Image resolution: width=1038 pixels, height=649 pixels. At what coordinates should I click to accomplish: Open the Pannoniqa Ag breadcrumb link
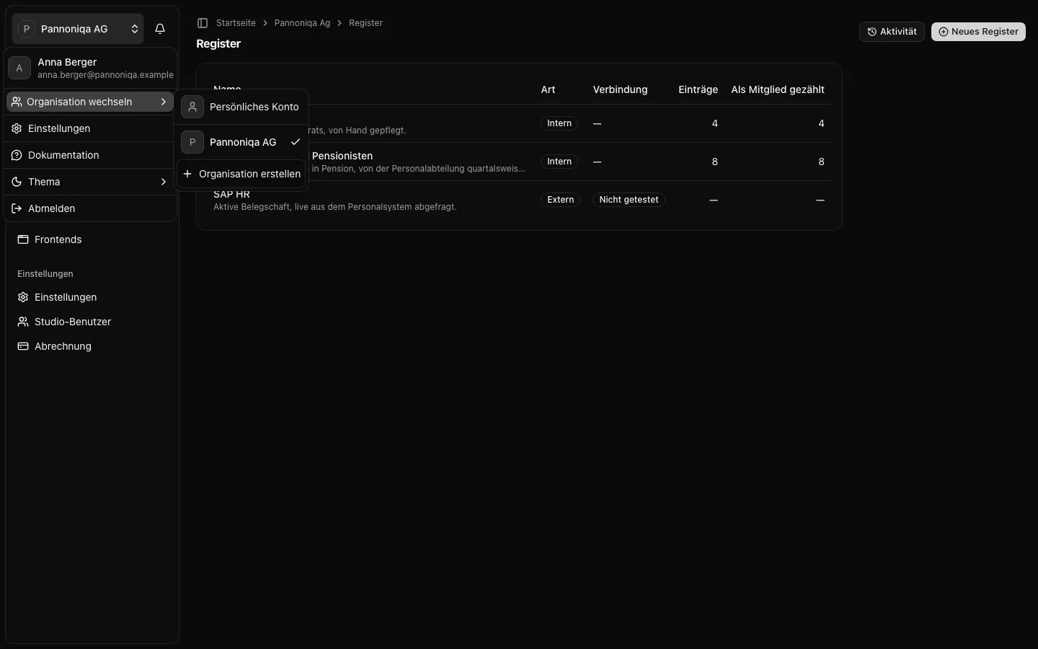tap(302, 23)
